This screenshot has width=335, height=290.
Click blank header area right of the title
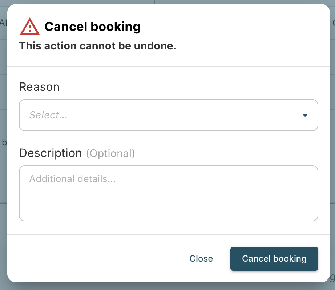coord(235,27)
